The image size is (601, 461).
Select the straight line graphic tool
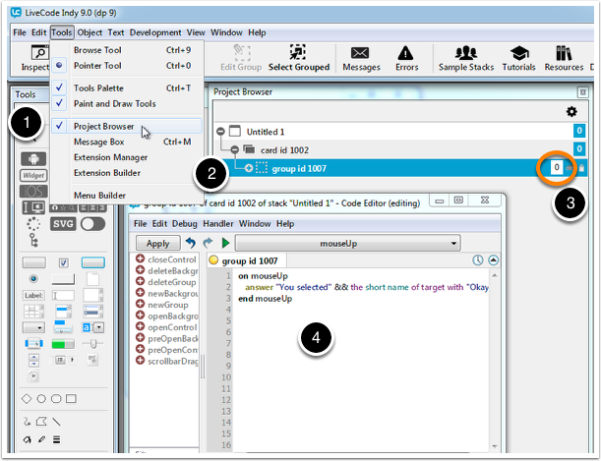56,422
